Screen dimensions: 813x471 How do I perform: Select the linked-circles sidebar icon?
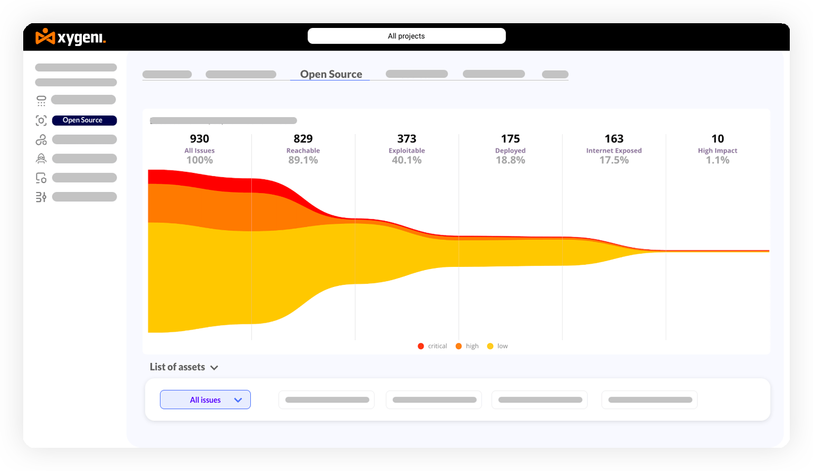[x=41, y=140]
